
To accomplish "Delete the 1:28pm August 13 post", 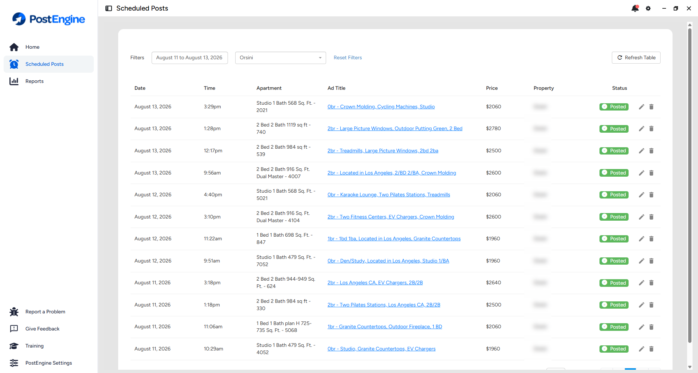I will pyautogui.click(x=651, y=129).
